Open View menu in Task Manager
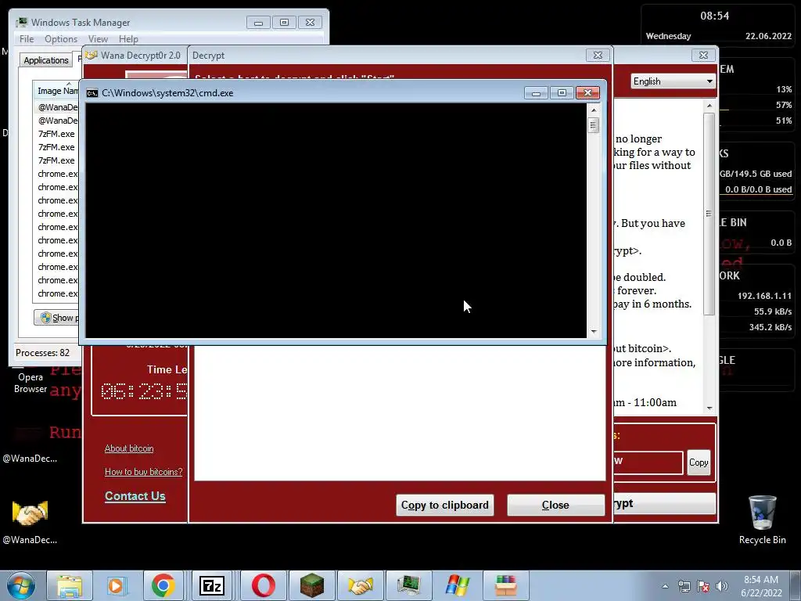The width and height of the screenshot is (801, 601). [x=98, y=39]
